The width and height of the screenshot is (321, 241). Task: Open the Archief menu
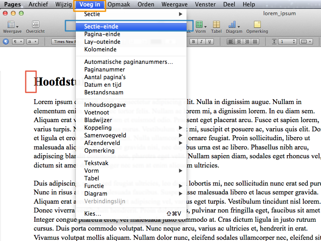click(x=38, y=4)
